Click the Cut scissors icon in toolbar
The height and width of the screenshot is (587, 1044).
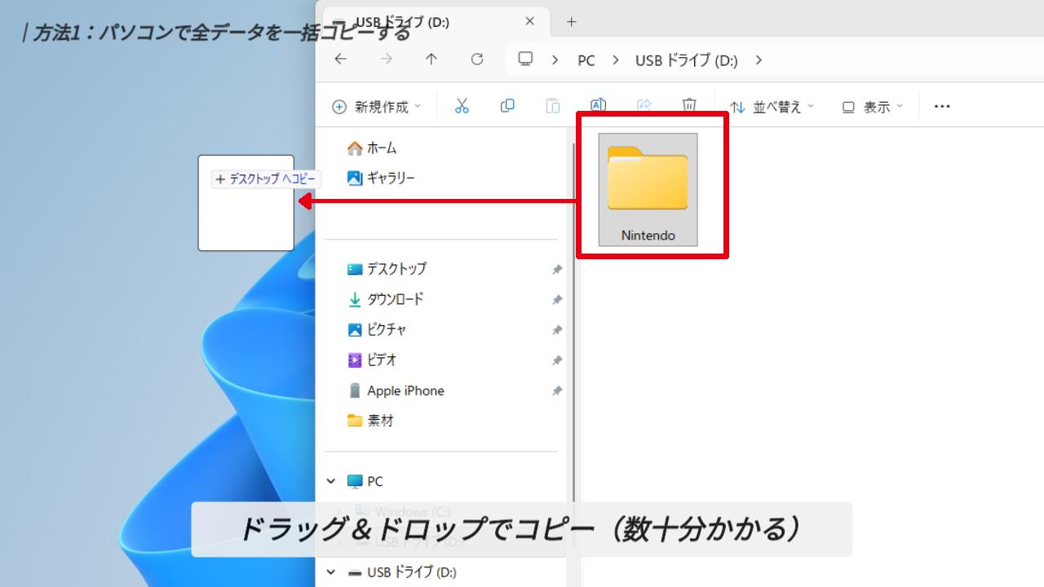(x=462, y=106)
